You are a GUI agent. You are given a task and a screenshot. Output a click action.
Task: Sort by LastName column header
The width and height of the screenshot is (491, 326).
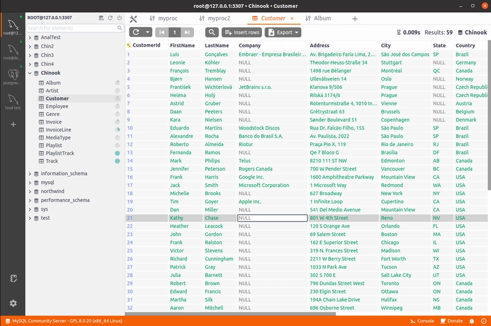tap(217, 45)
